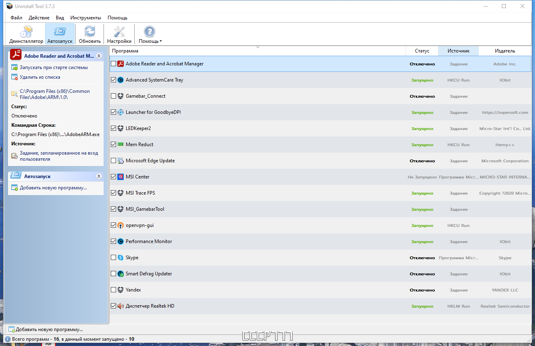Click the Adobe icon in sidebar header
The image size is (535, 346).
pyautogui.click(x=16, y=55)
